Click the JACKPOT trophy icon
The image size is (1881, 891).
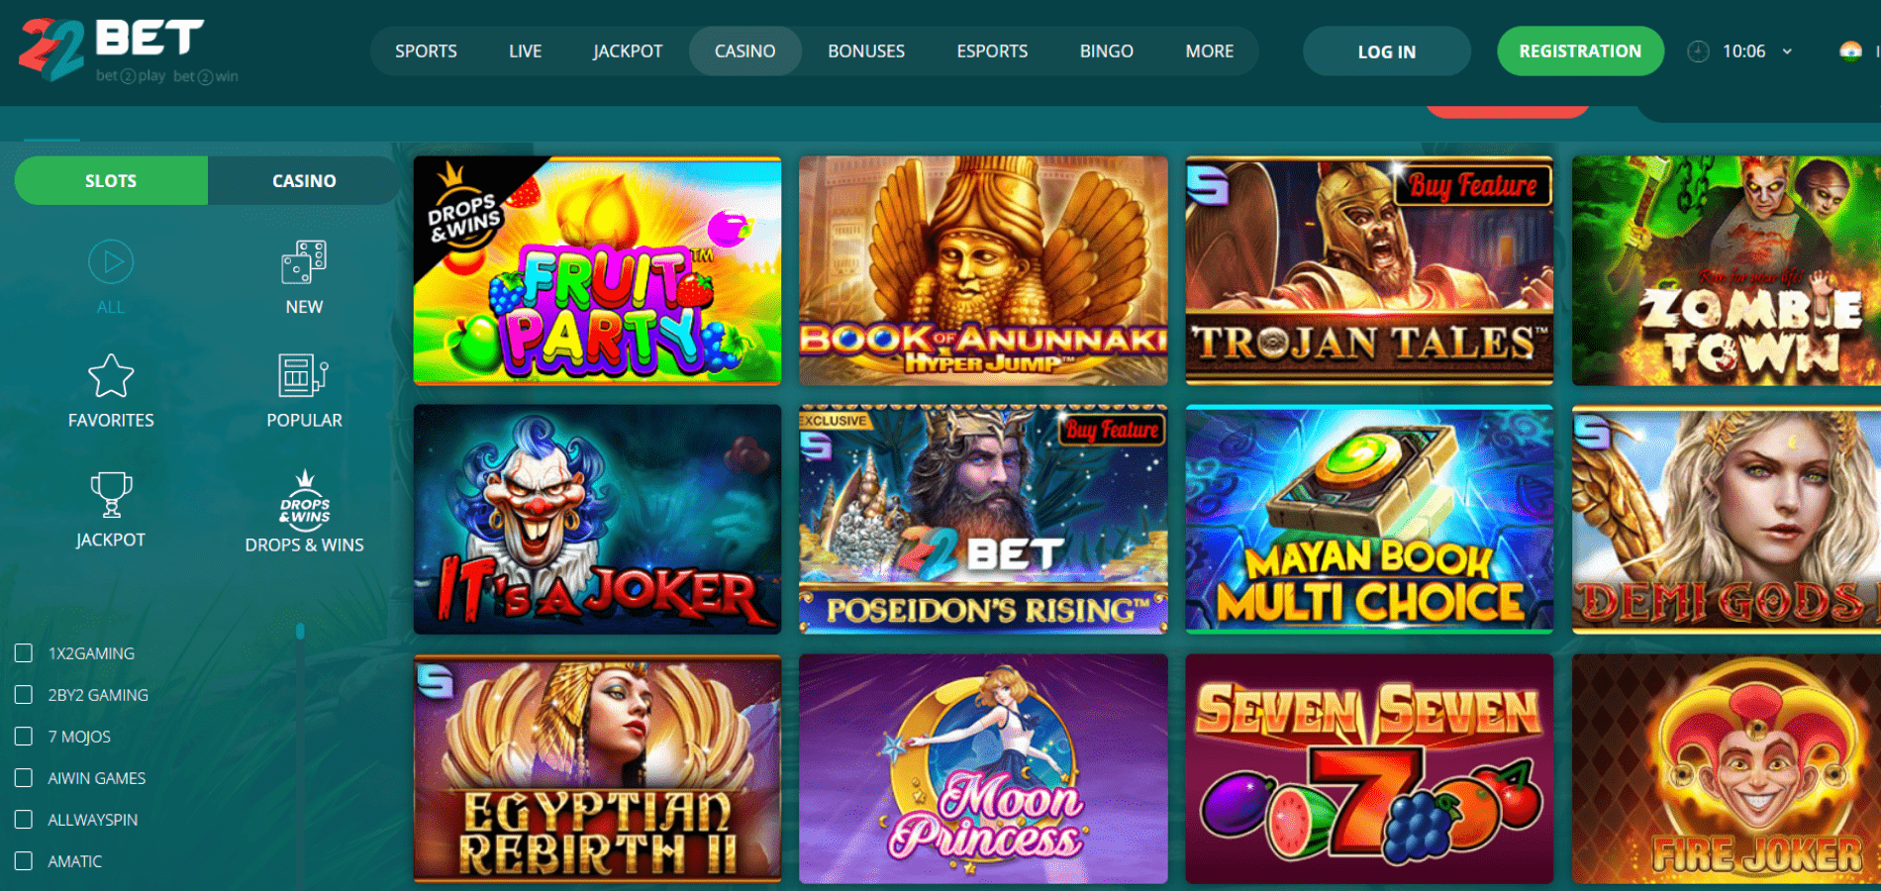(111, 494)
